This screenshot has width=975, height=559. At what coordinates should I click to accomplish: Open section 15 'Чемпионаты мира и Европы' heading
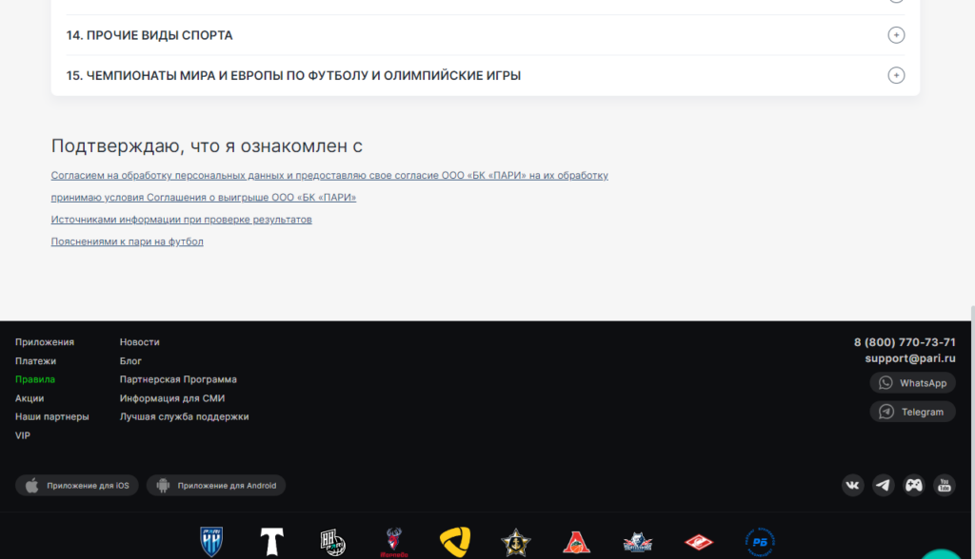(x=293, y=76)
